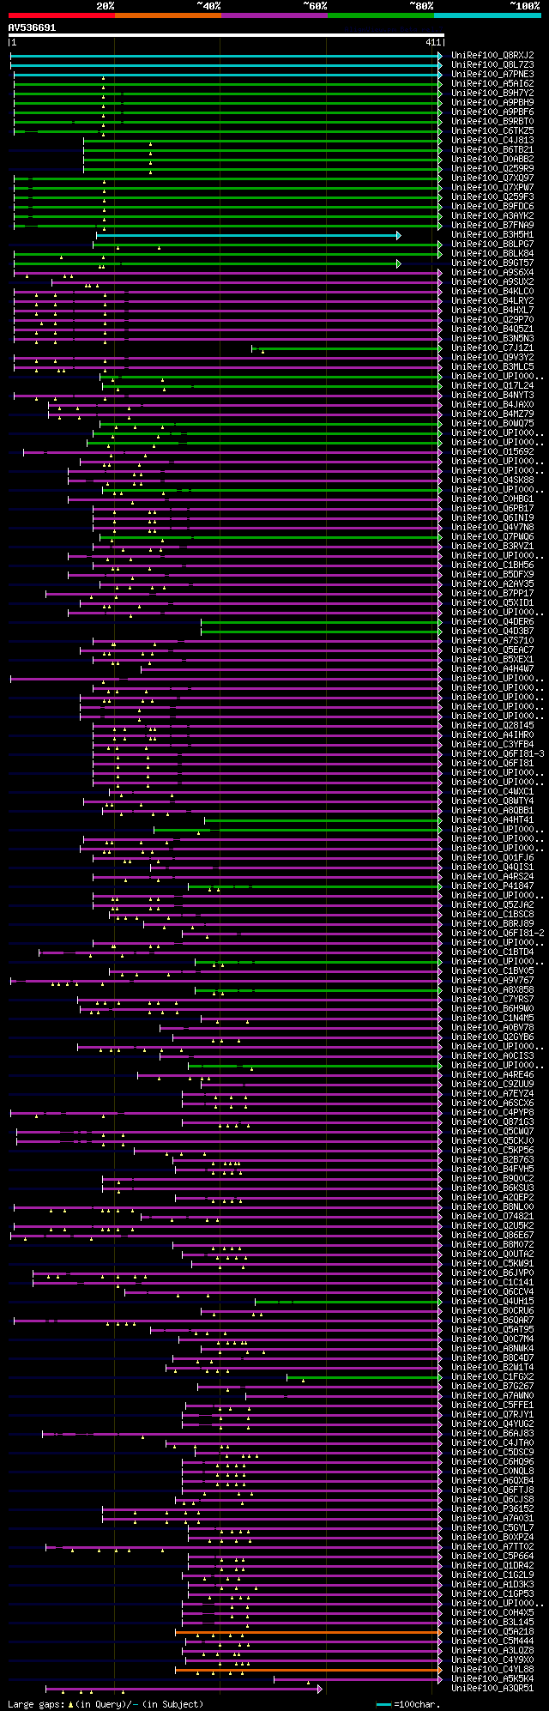Click label UniRef100_B3H5H1

point(492,235)
